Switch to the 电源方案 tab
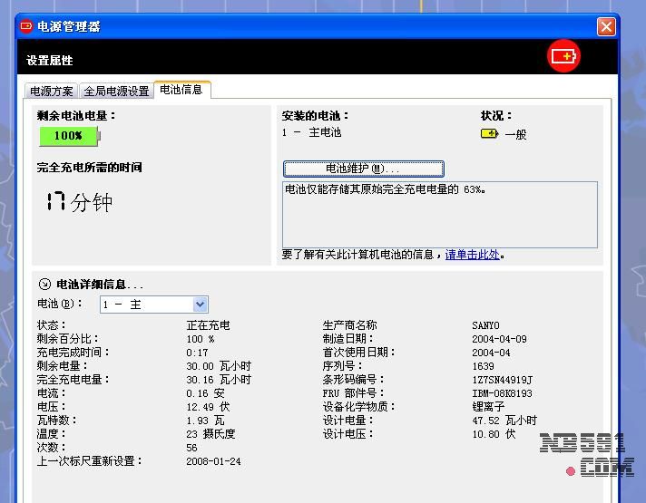 tap(52, 91)
